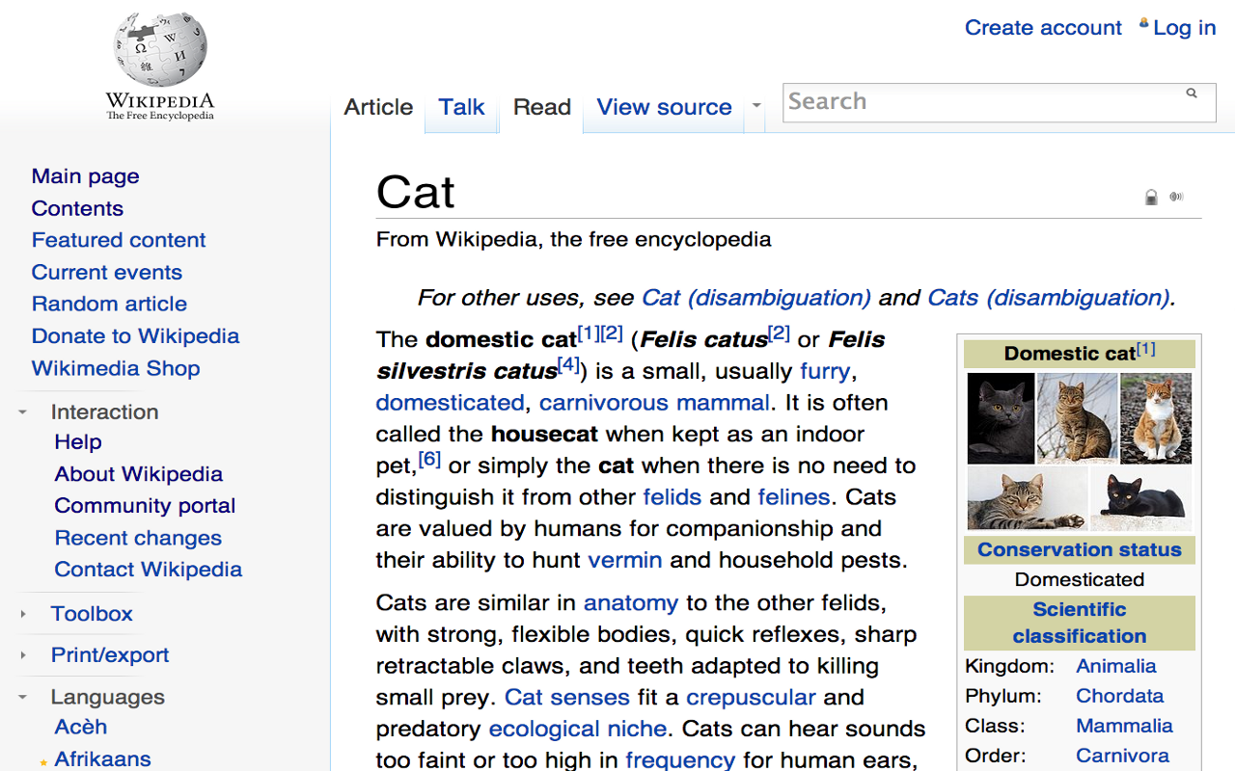Open the black cat thumbnail
The image size is (1235, 771).
pyautogui.click(x=1141, y=498)
